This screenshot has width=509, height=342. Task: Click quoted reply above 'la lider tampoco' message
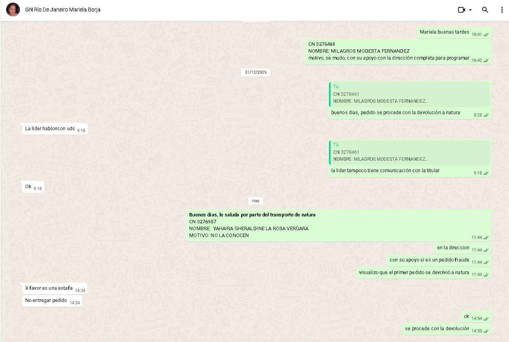click(x=409, y=152)
